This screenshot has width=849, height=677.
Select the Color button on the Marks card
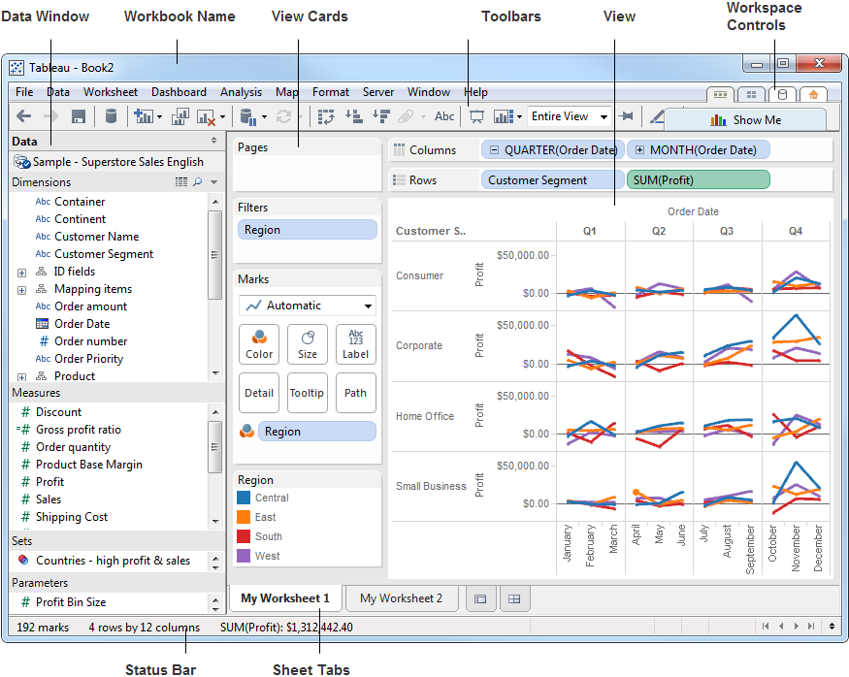pos(258,343)
